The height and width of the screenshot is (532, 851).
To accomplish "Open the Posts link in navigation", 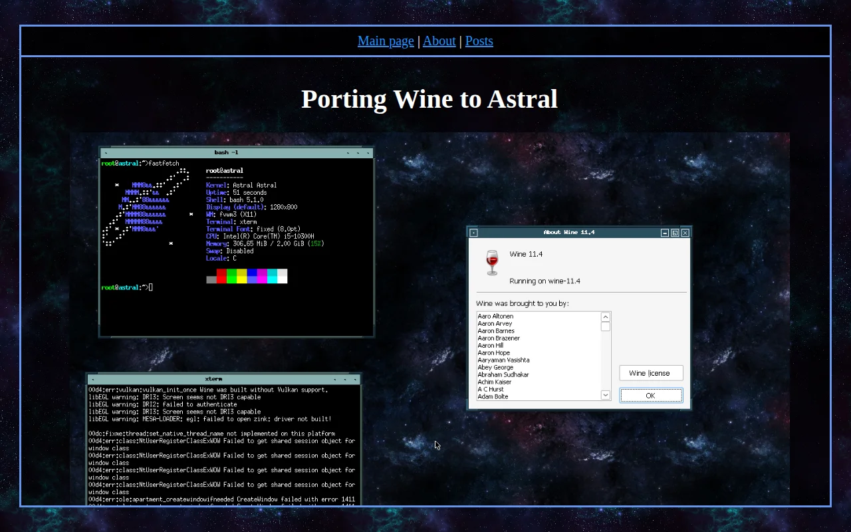I will point(479,41).
